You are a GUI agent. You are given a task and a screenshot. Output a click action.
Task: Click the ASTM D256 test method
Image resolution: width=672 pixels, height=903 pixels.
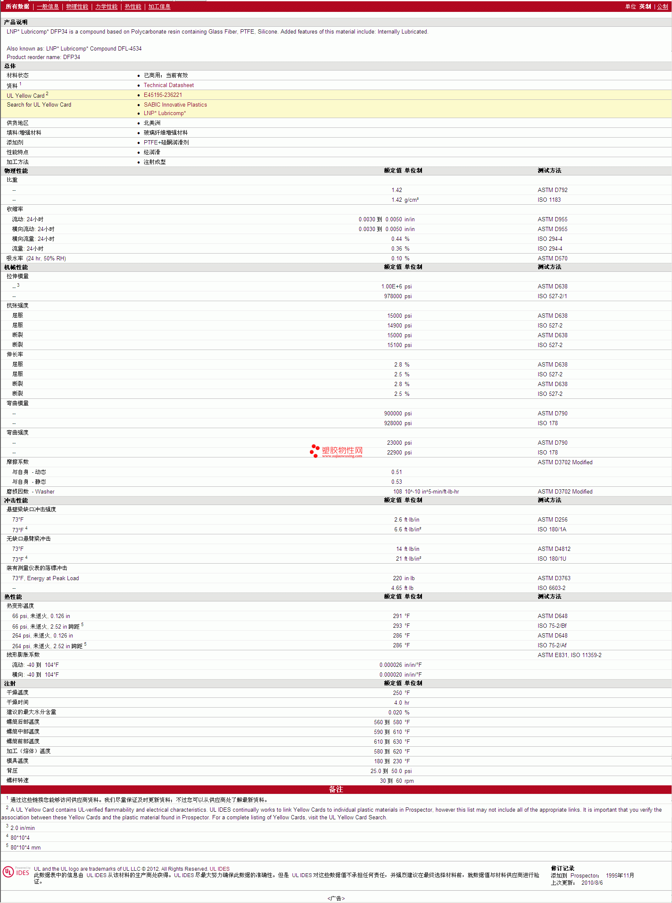[x=552, y=519]
